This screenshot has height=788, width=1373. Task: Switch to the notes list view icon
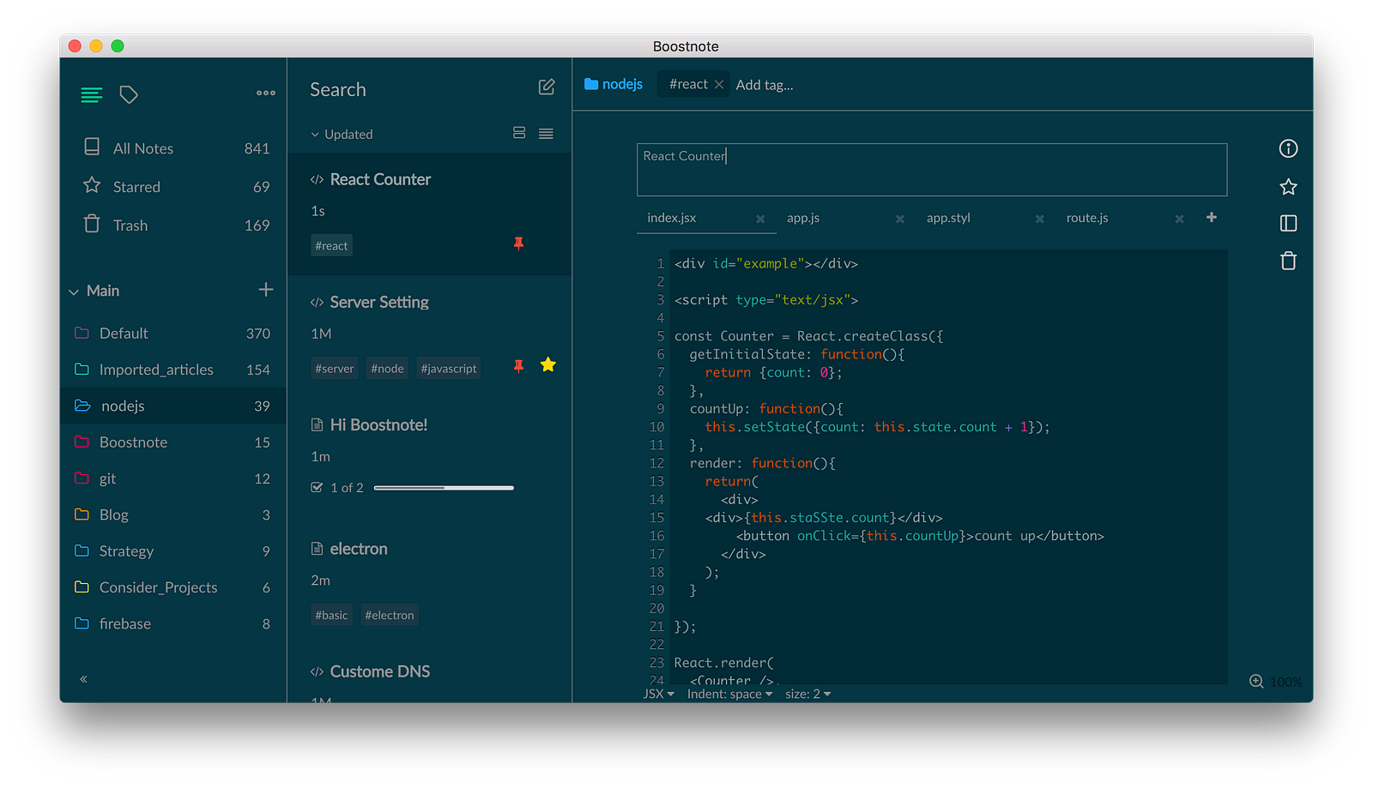click(92, 94)
